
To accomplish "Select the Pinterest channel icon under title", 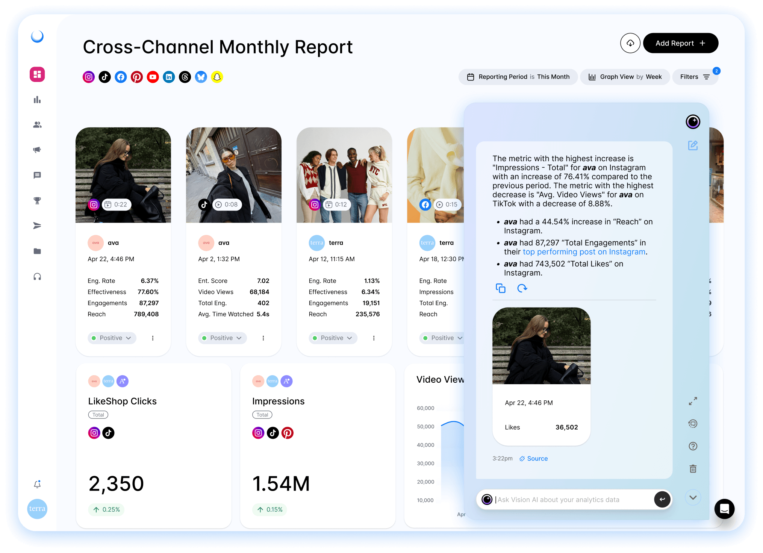I will click(x=137, y=77).
